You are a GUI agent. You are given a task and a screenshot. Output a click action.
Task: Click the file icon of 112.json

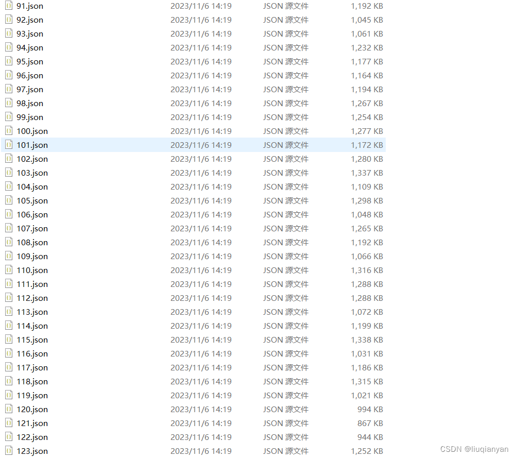pyautogui.click(x=9, y=298)
